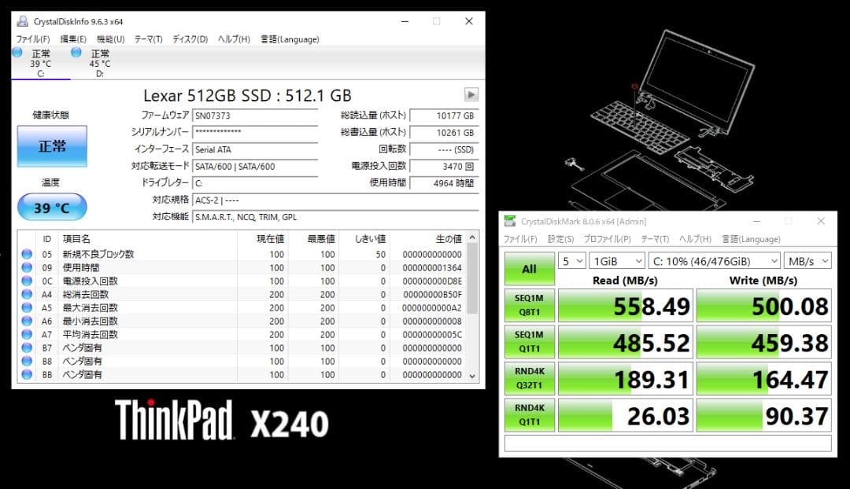The width and height of the screenshot is (850, 489).
Task: Click the CrystalDiskInfo application icon in the title bar
Action: (24, 21)
